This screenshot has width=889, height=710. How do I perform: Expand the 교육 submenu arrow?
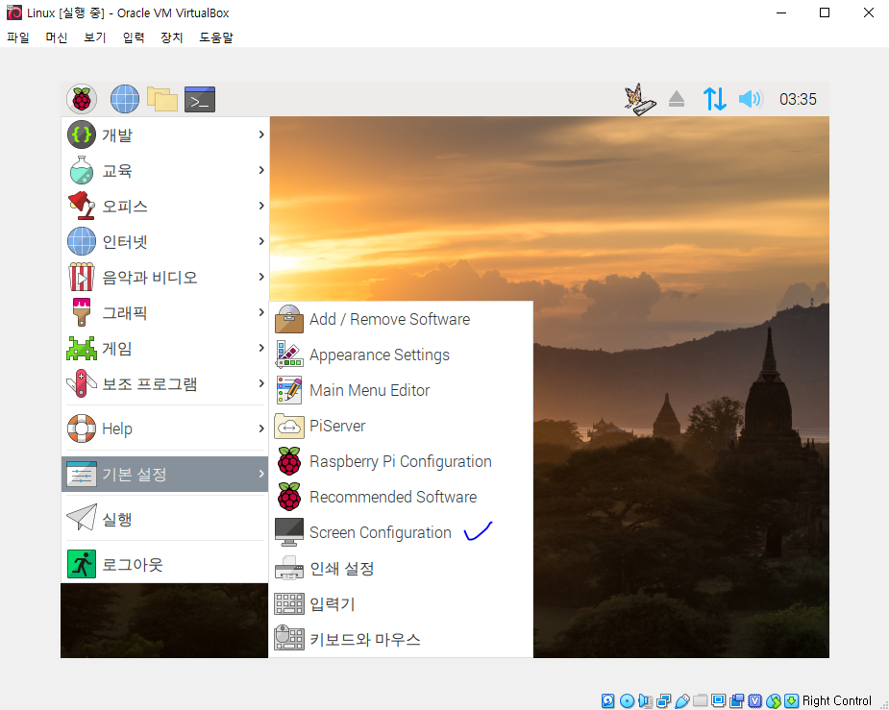(261, 170)
